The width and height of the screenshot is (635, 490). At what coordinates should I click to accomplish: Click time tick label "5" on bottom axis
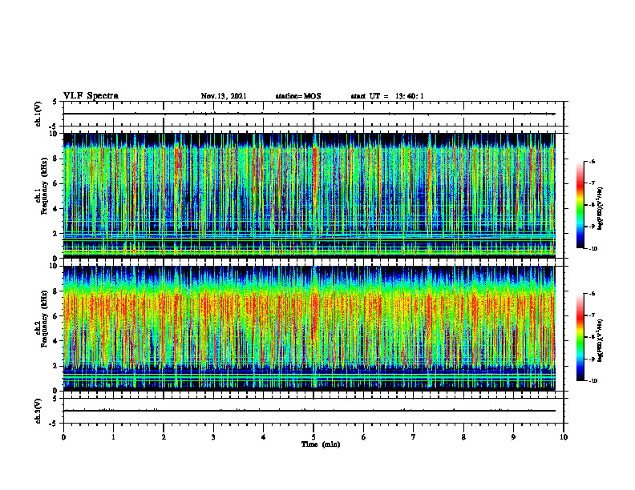pyautogui.click(x=313, y=437)
